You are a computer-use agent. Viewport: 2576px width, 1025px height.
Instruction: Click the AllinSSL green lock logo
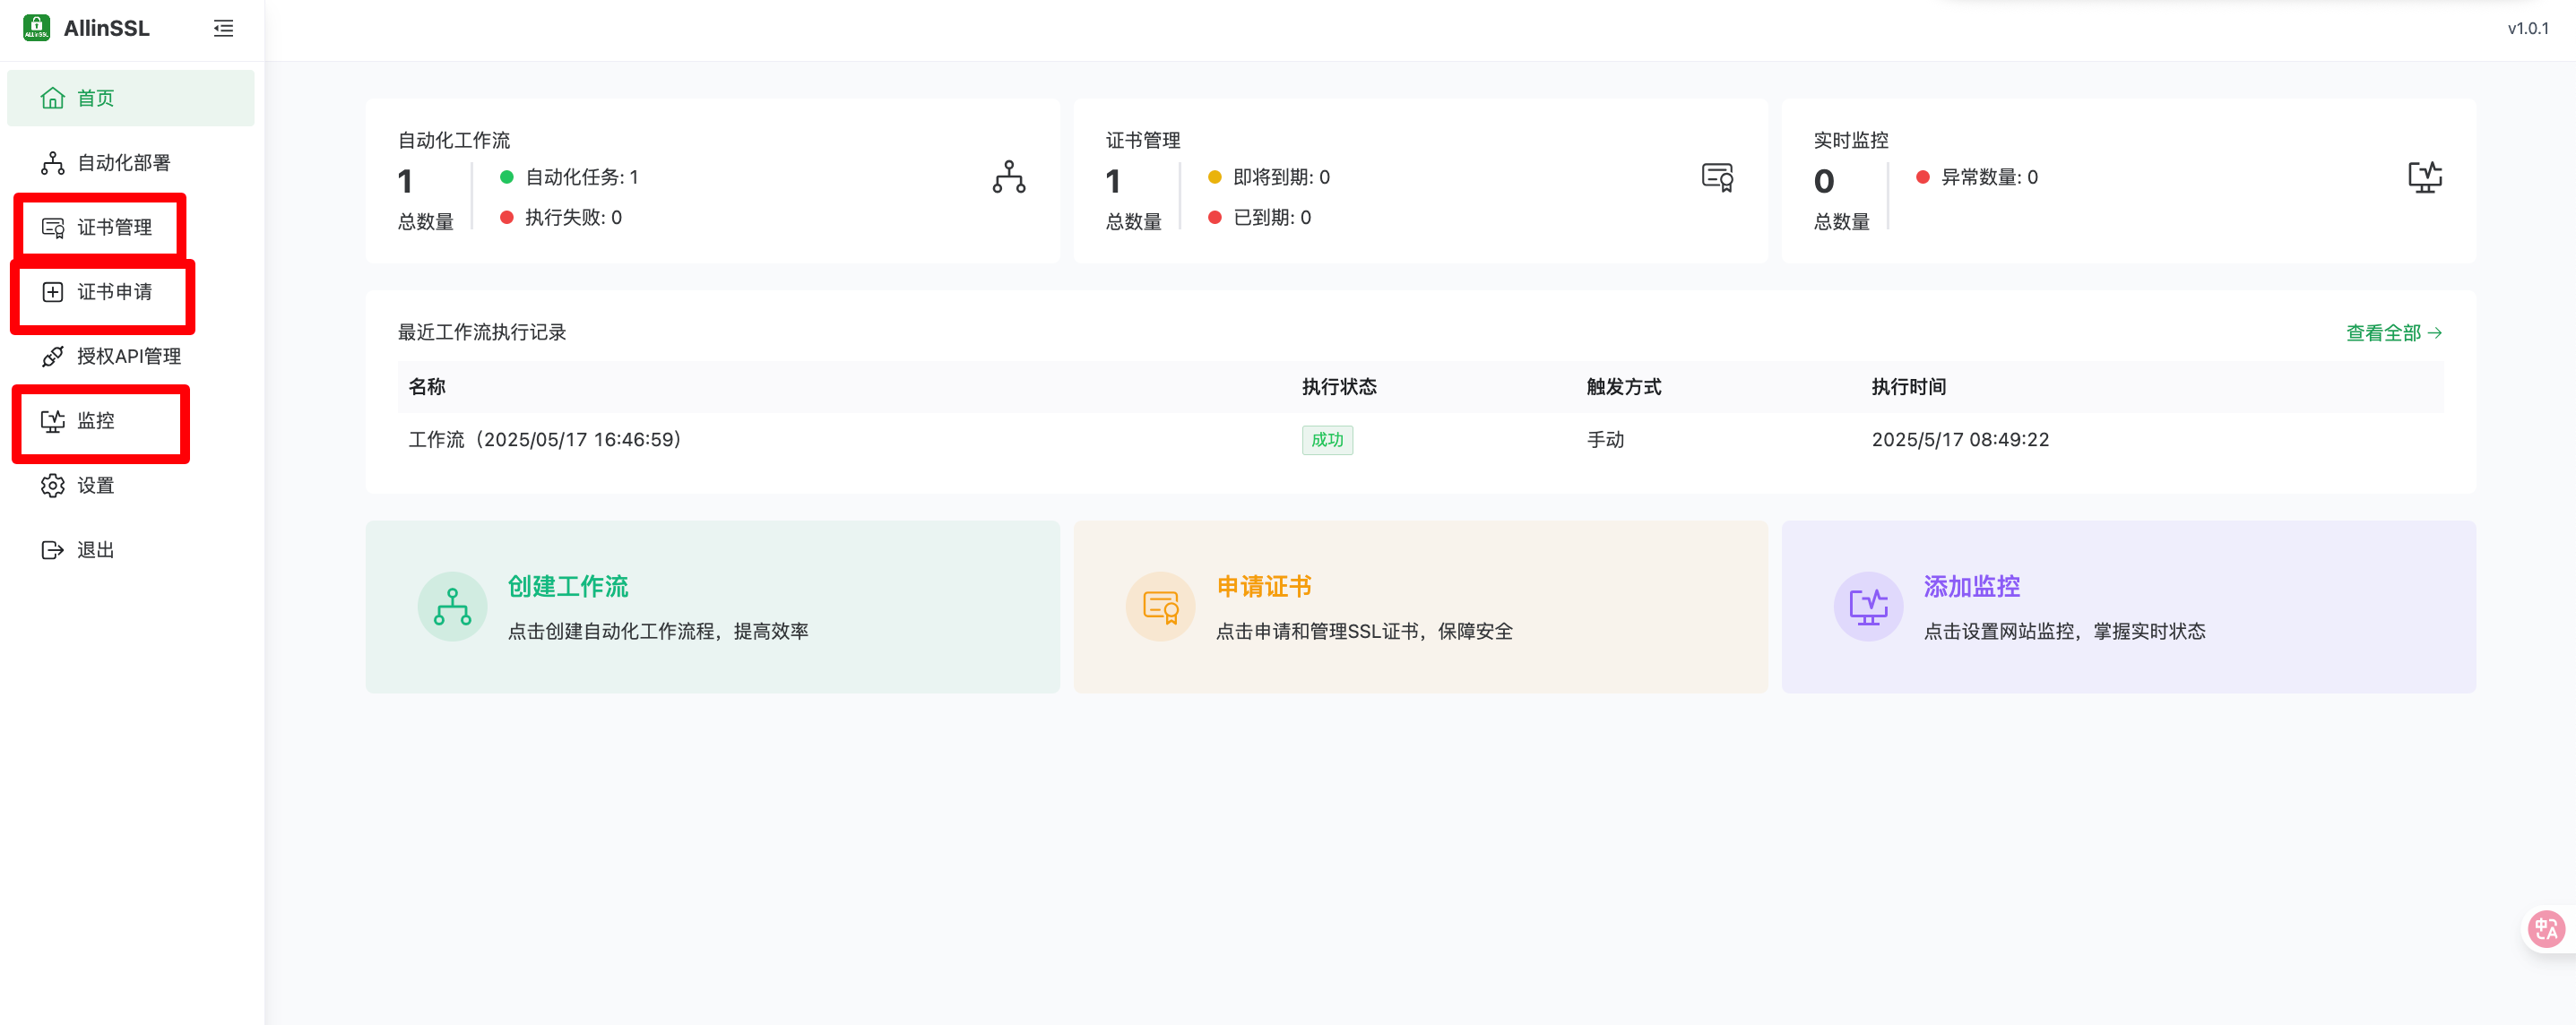click(36, 28)
